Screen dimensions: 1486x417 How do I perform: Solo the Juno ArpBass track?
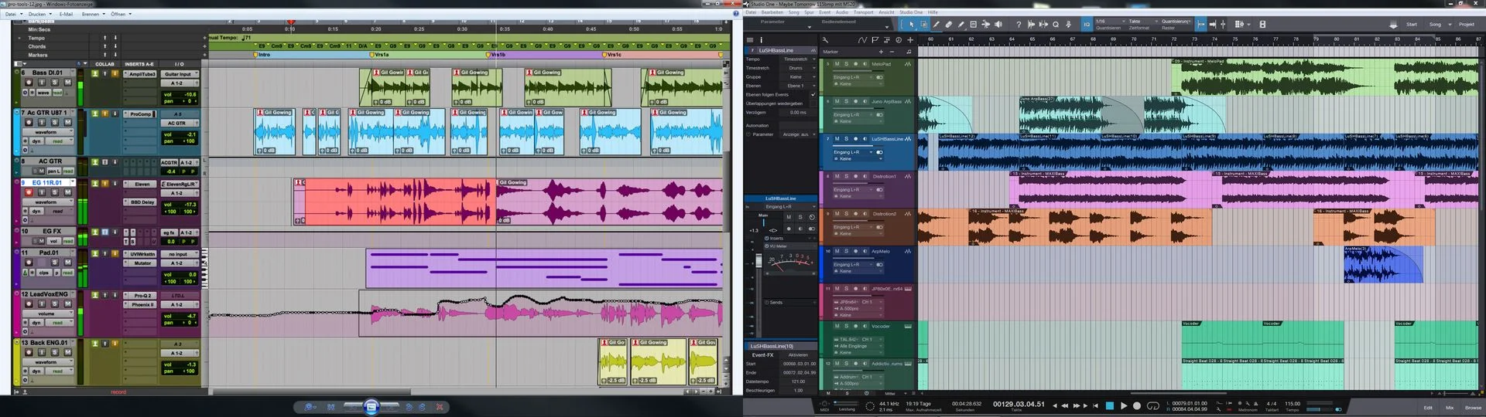pyautogui.click(x=846, y=101)
